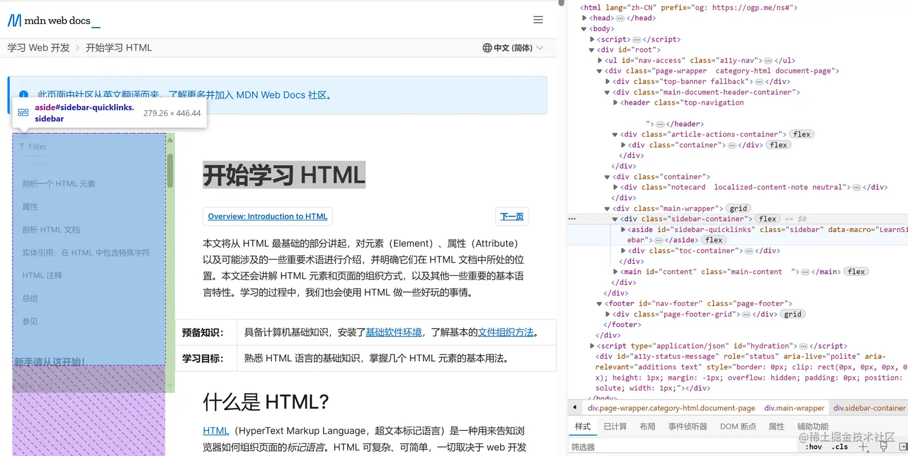
Task: Collapse the body element node
Action: click(584, 29)
